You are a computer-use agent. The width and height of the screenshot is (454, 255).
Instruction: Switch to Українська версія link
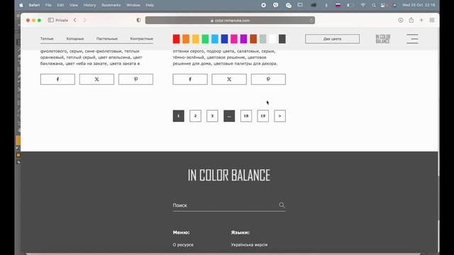[x=249, y=244]
